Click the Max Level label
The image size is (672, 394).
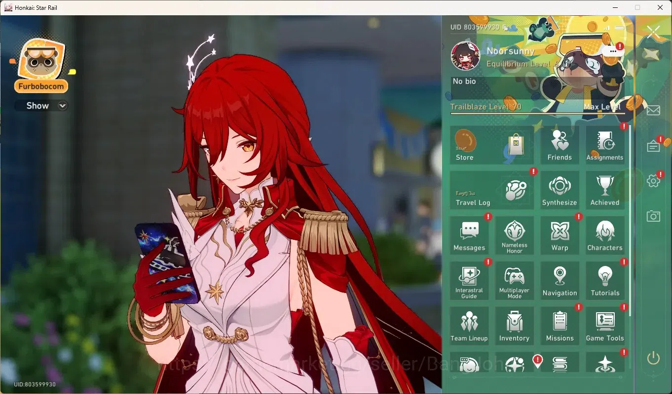tap(602, 107)
